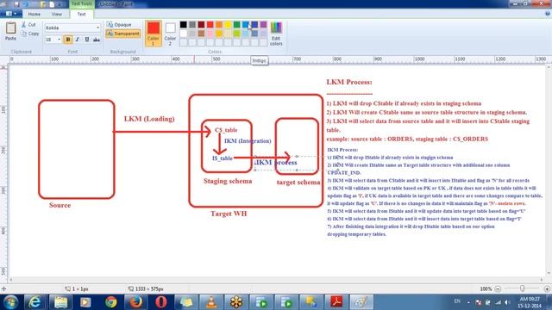This screenshot has height=310, width=552.
Task: Open Adobe Reader on taskbar
Action: pos(336,302)
